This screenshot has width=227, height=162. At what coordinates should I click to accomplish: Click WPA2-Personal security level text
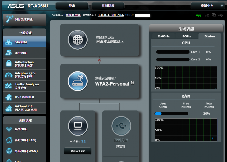tap(112, 84)
